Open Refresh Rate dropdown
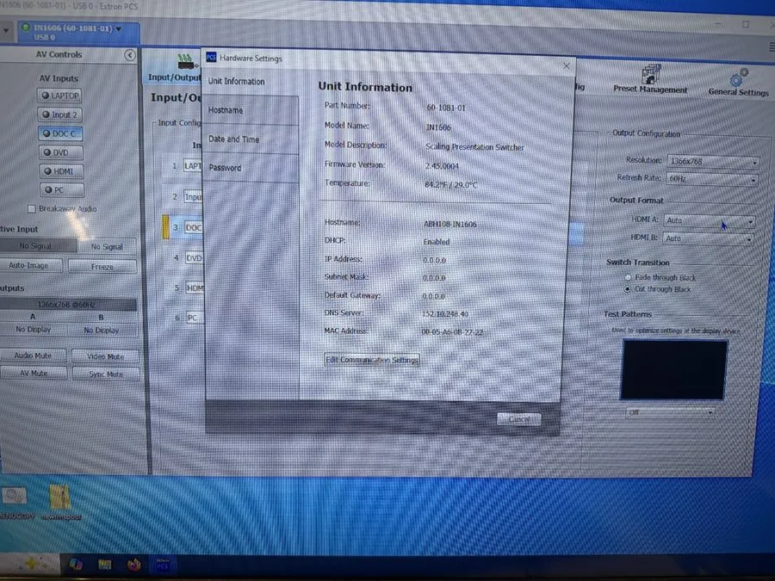This screenshot has height=581, width=775. 712,179
